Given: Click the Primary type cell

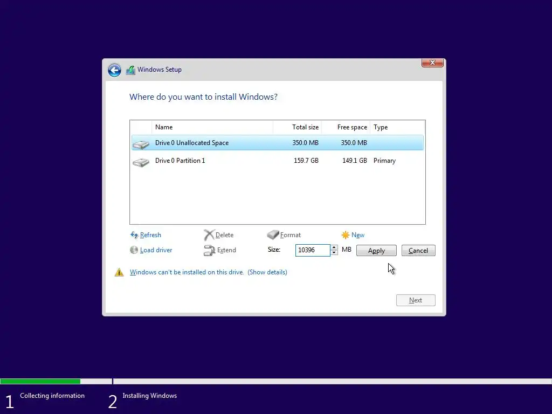Looking at the screenshot, I should tap(384, 161).
